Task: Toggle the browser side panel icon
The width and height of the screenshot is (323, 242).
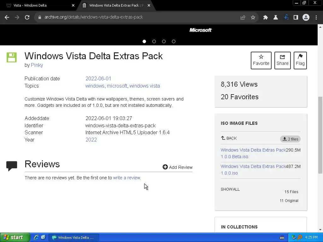Action: 296,17
